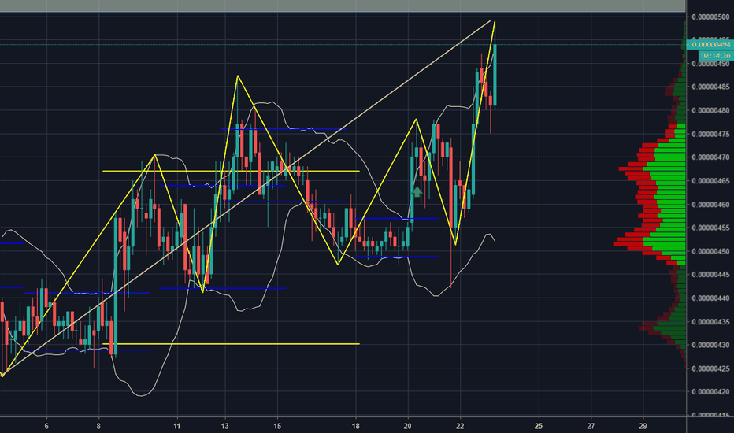Click date label 18 on time axis
This screenshot has width=734, height=433.
pos(356,426)
